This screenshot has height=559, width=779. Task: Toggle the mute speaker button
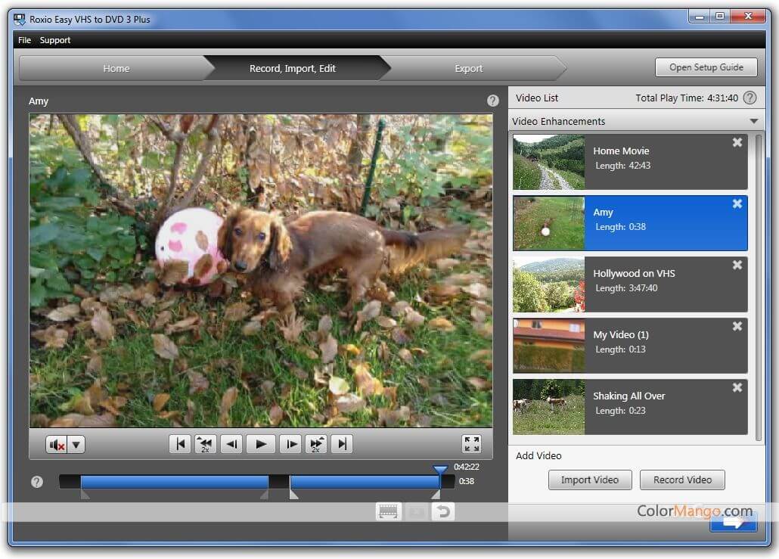click(57, 445)
